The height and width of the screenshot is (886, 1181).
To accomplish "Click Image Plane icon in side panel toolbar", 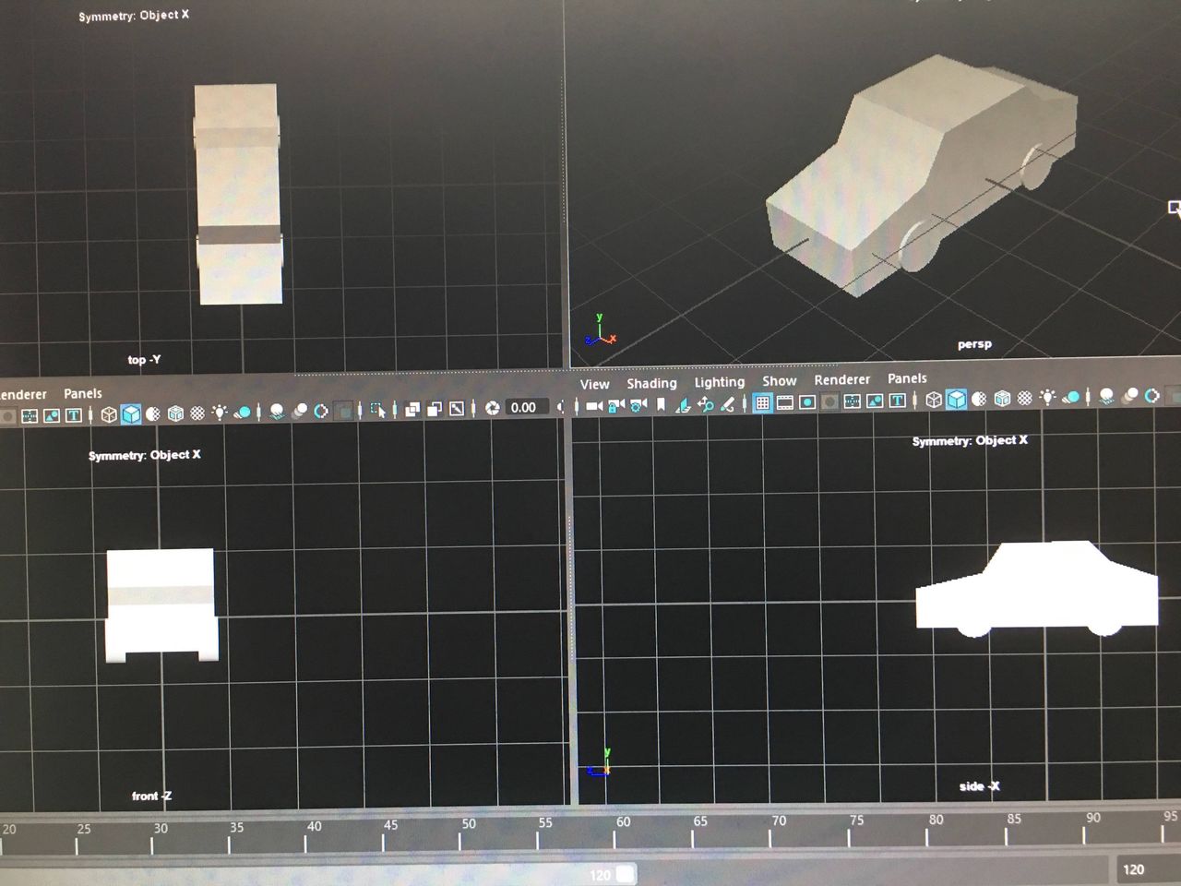I will pyautogui.click(x=683, y=404).
